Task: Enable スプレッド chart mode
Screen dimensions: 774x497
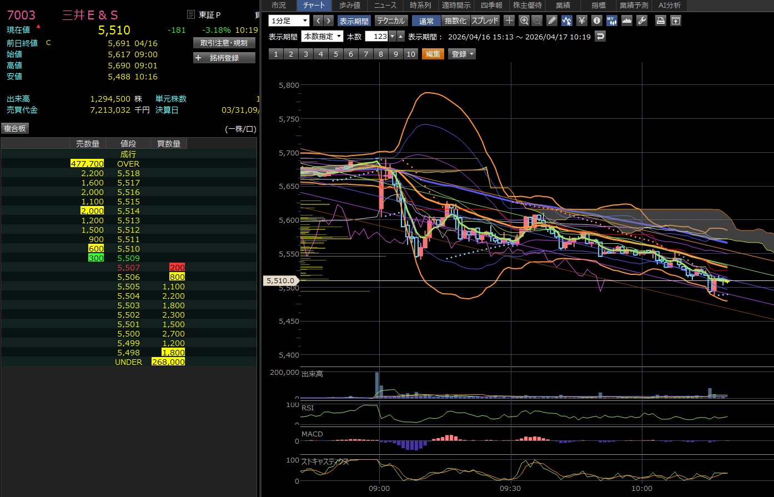Action: 485,21
